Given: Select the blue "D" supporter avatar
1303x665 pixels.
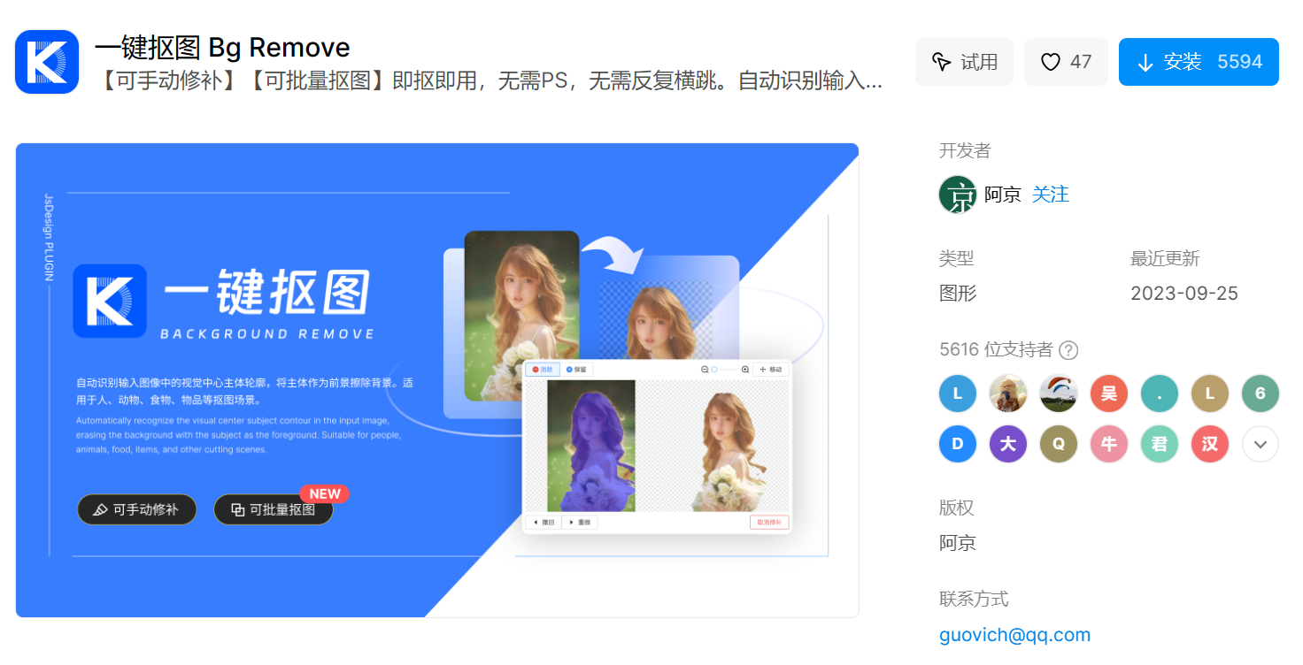Looking at the screenshot, I should 957,444.
